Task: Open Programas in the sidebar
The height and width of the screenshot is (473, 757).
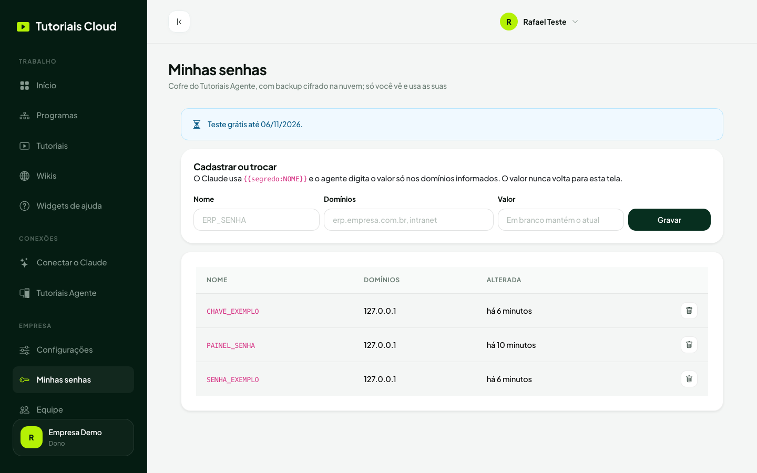Action: (73, 116)
